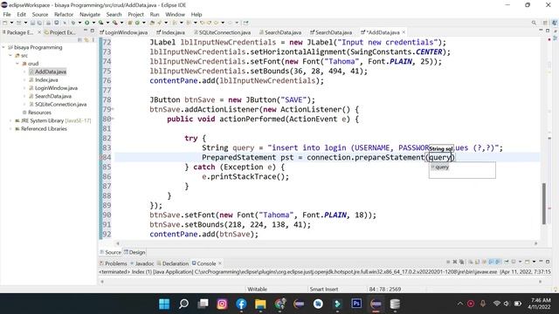Click the Windows Start button
Viewport: 559px width, 314px height.
(164, 304)
